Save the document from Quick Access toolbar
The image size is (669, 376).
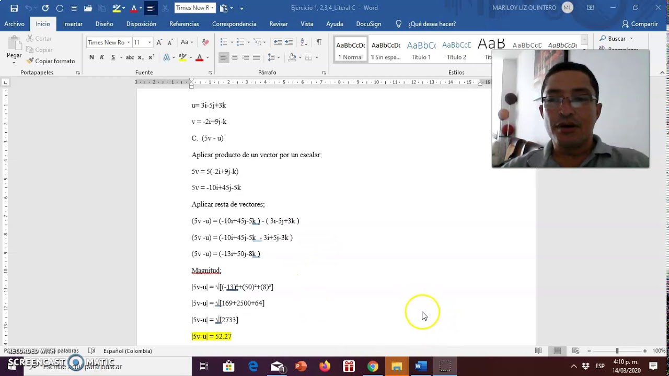(x=14, y=8)
